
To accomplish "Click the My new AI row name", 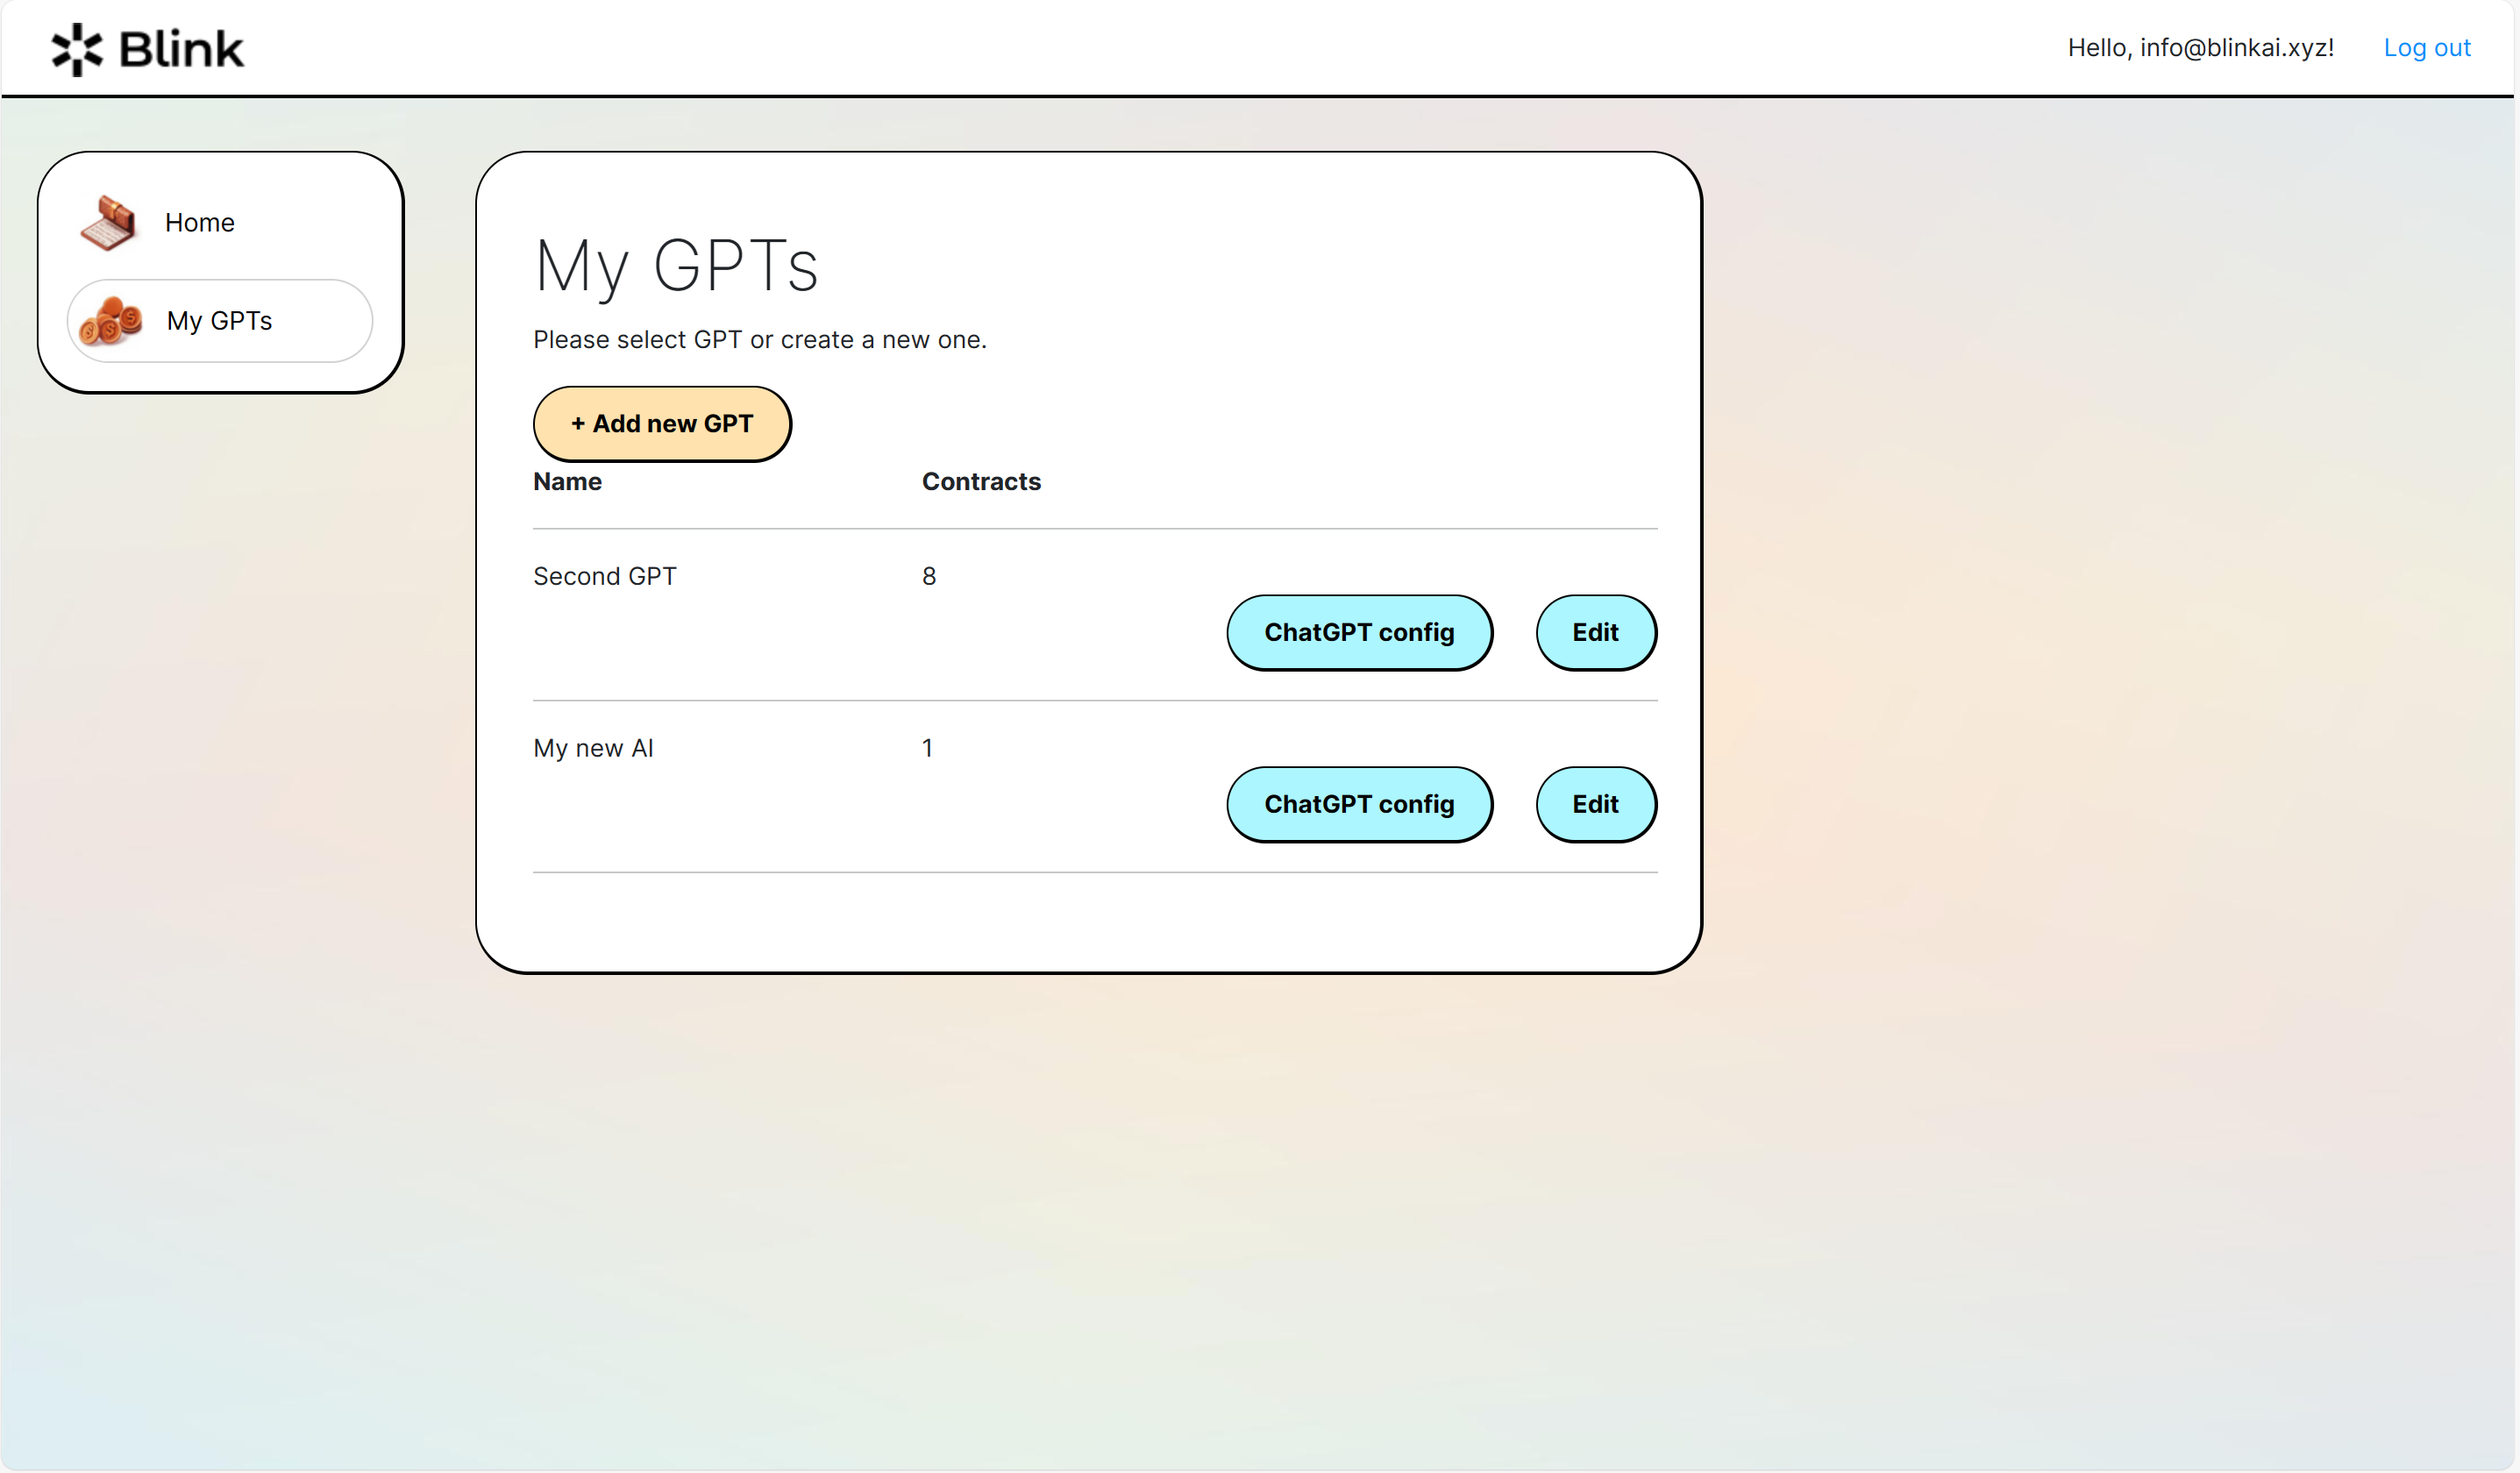I will [593, 749].
